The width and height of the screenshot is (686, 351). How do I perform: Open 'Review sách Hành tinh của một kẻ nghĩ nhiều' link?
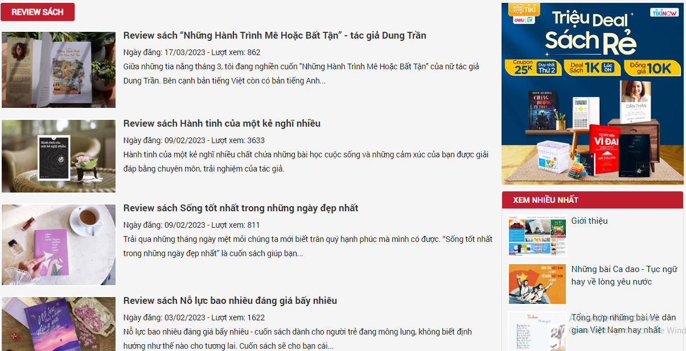click(x=222, y=123)
